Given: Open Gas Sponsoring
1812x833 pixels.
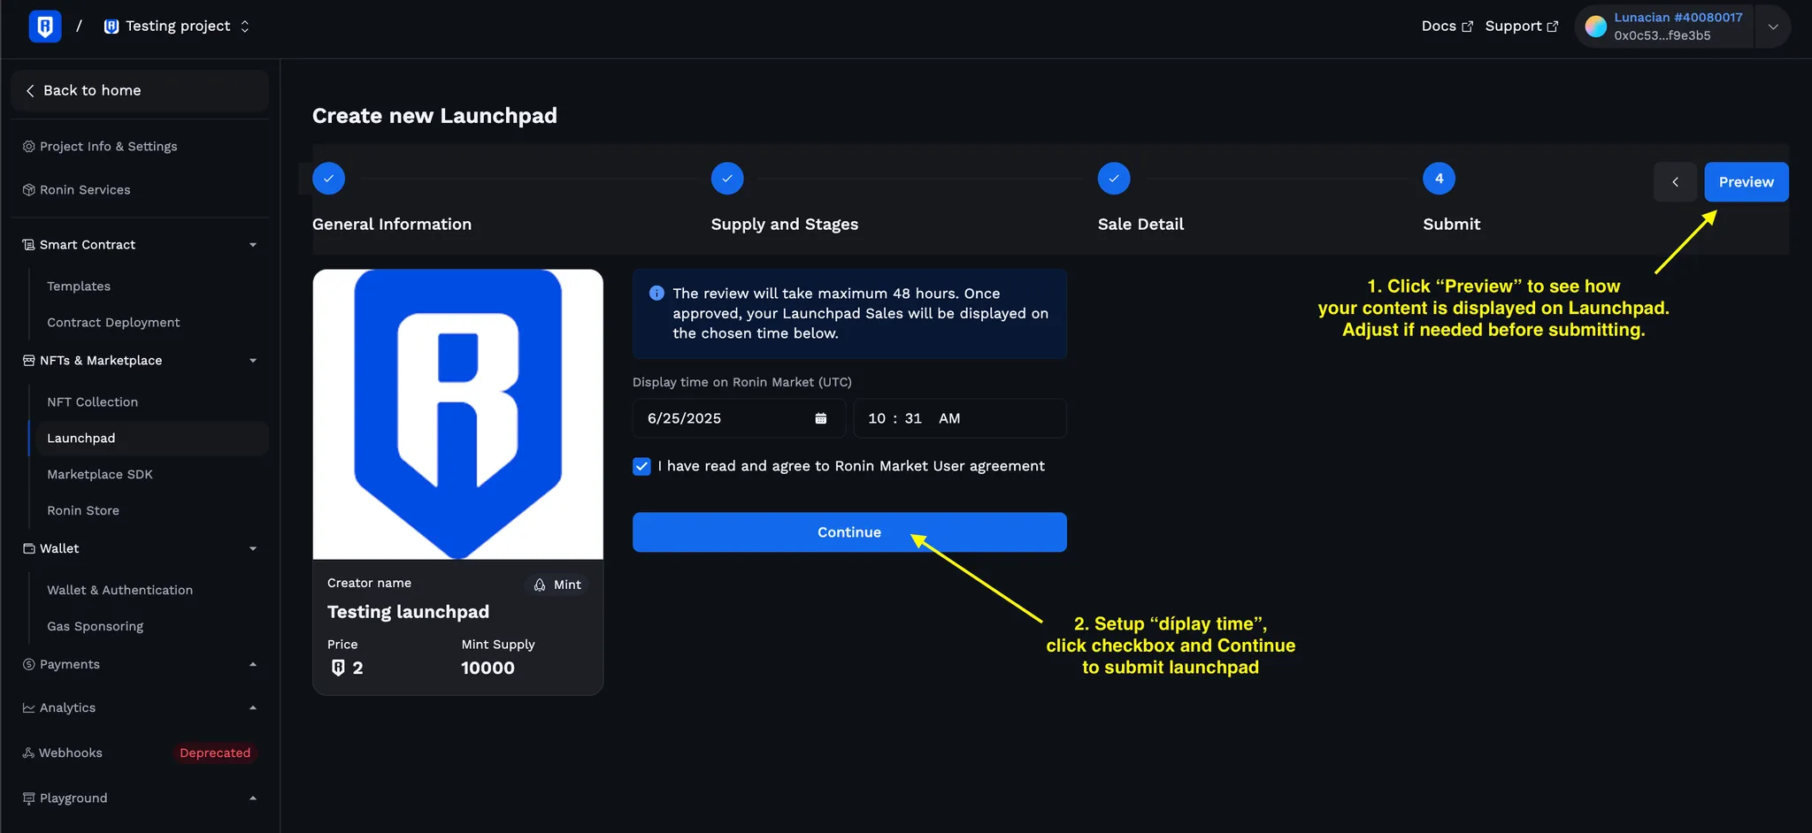Looking at the screenshot, I should [x=95, y=627].
